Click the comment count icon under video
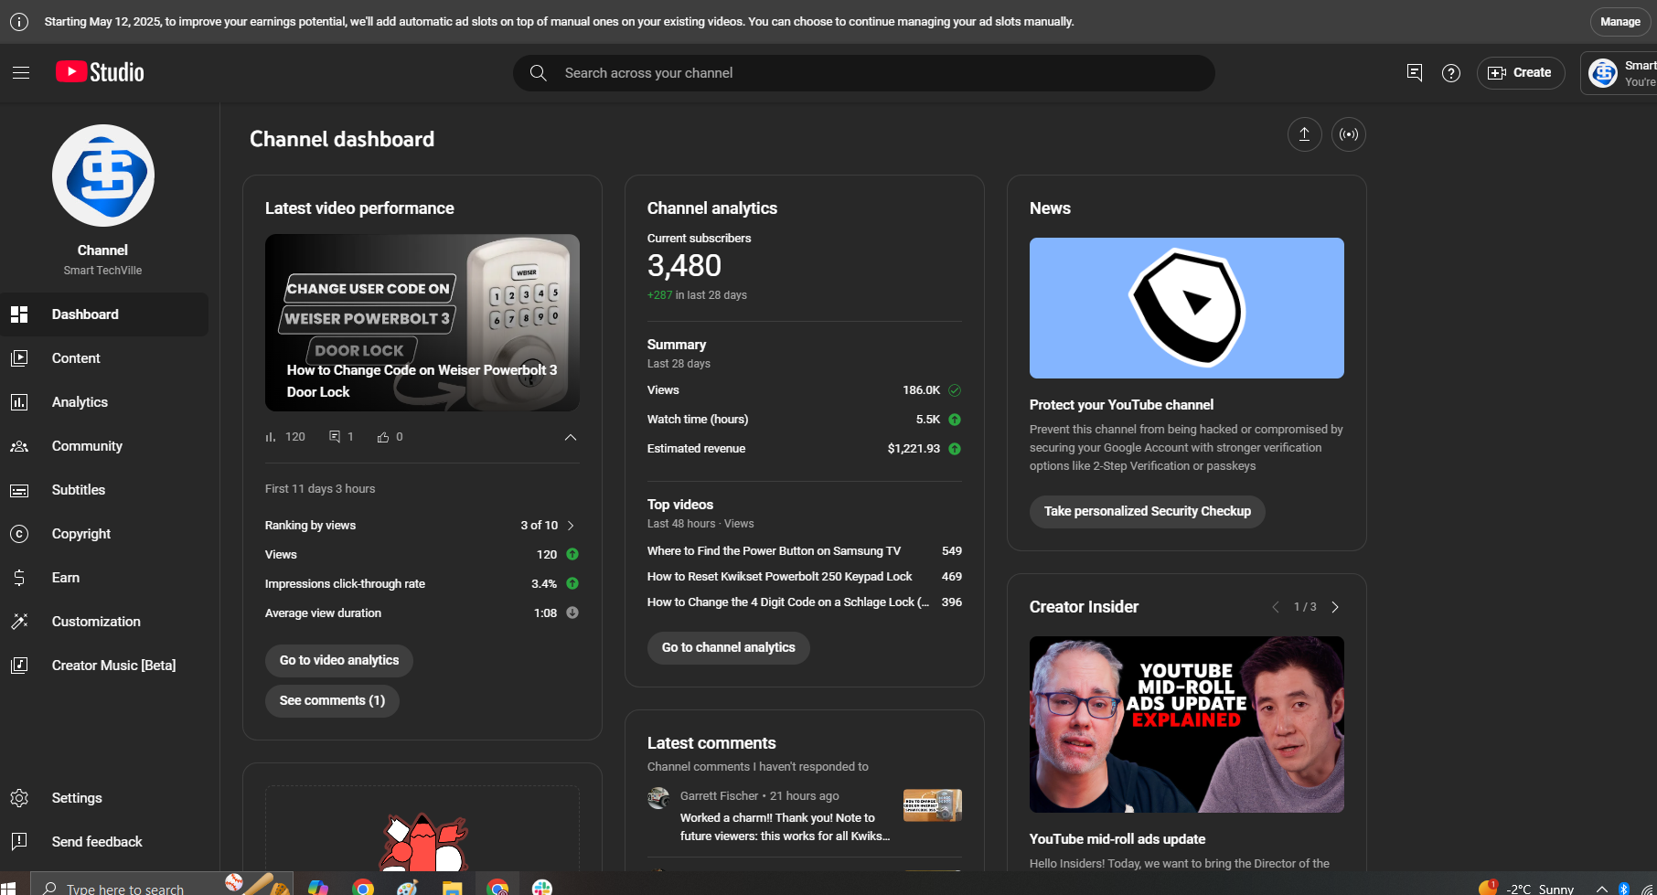This screenshot has height=895, width=1657. [335, 437]
